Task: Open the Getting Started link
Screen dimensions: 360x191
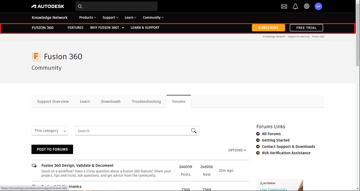Action: click(x=276, y=140)
